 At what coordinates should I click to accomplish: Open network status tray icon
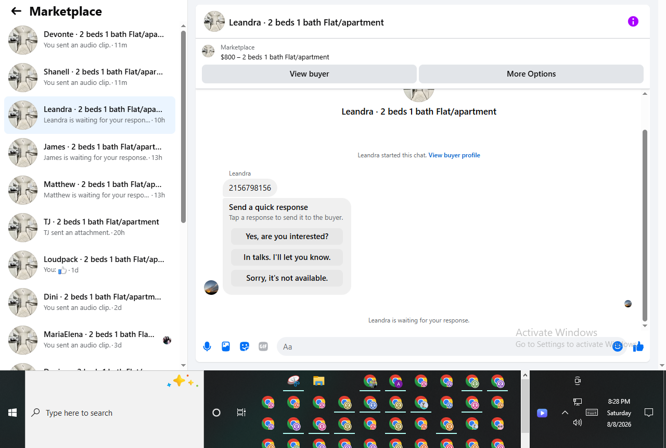(x=578, y=402)
